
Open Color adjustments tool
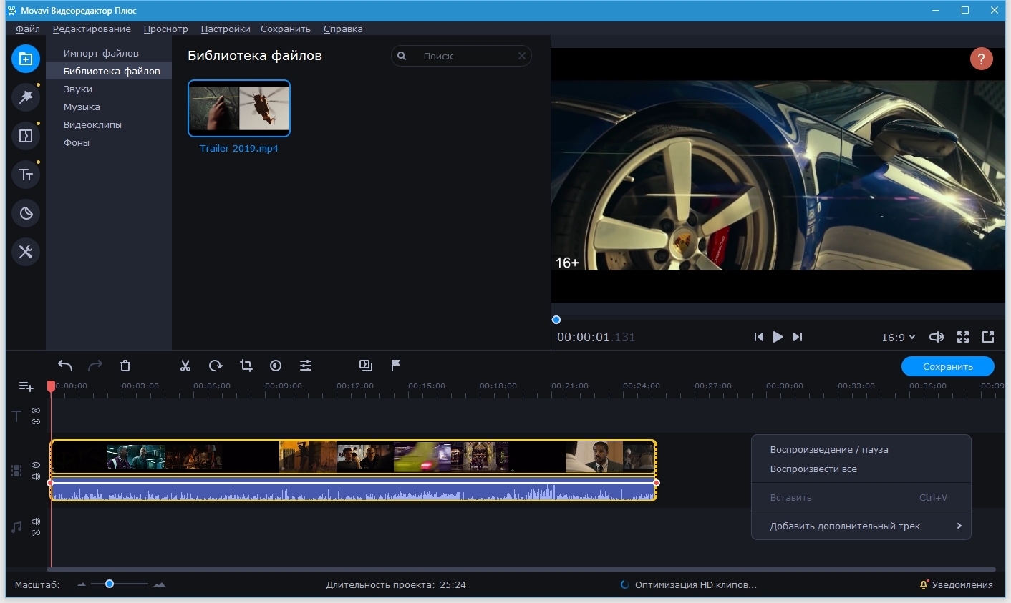(276, 366)
